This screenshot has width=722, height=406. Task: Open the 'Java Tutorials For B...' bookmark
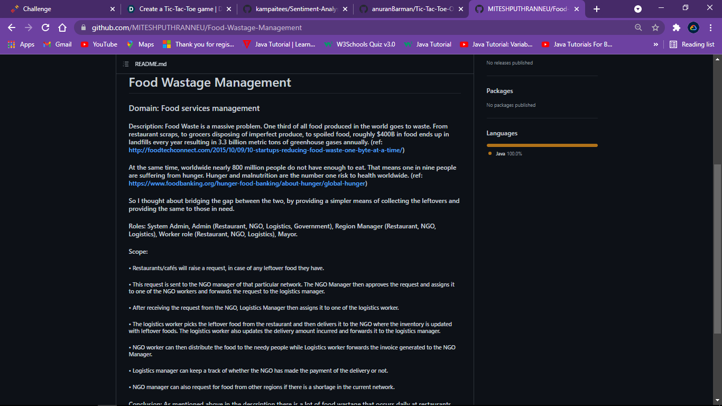577,44
